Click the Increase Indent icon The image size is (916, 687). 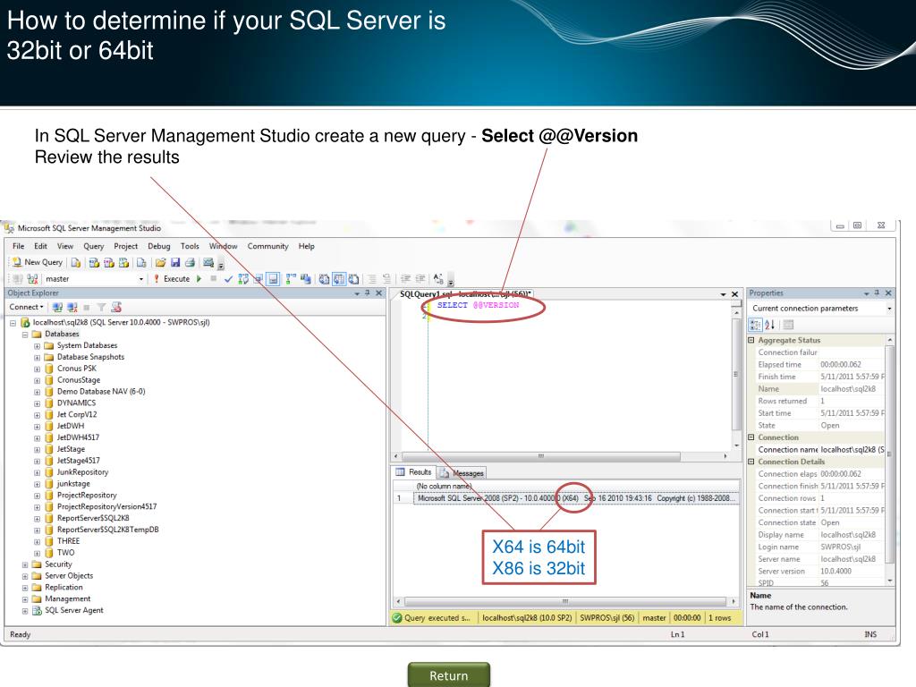420,279
